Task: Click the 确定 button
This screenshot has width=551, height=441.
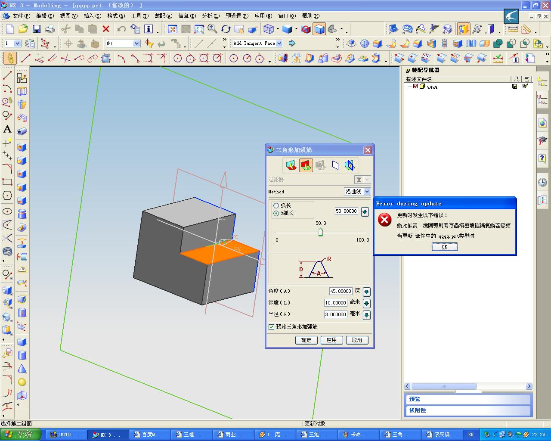Action: 306,340
